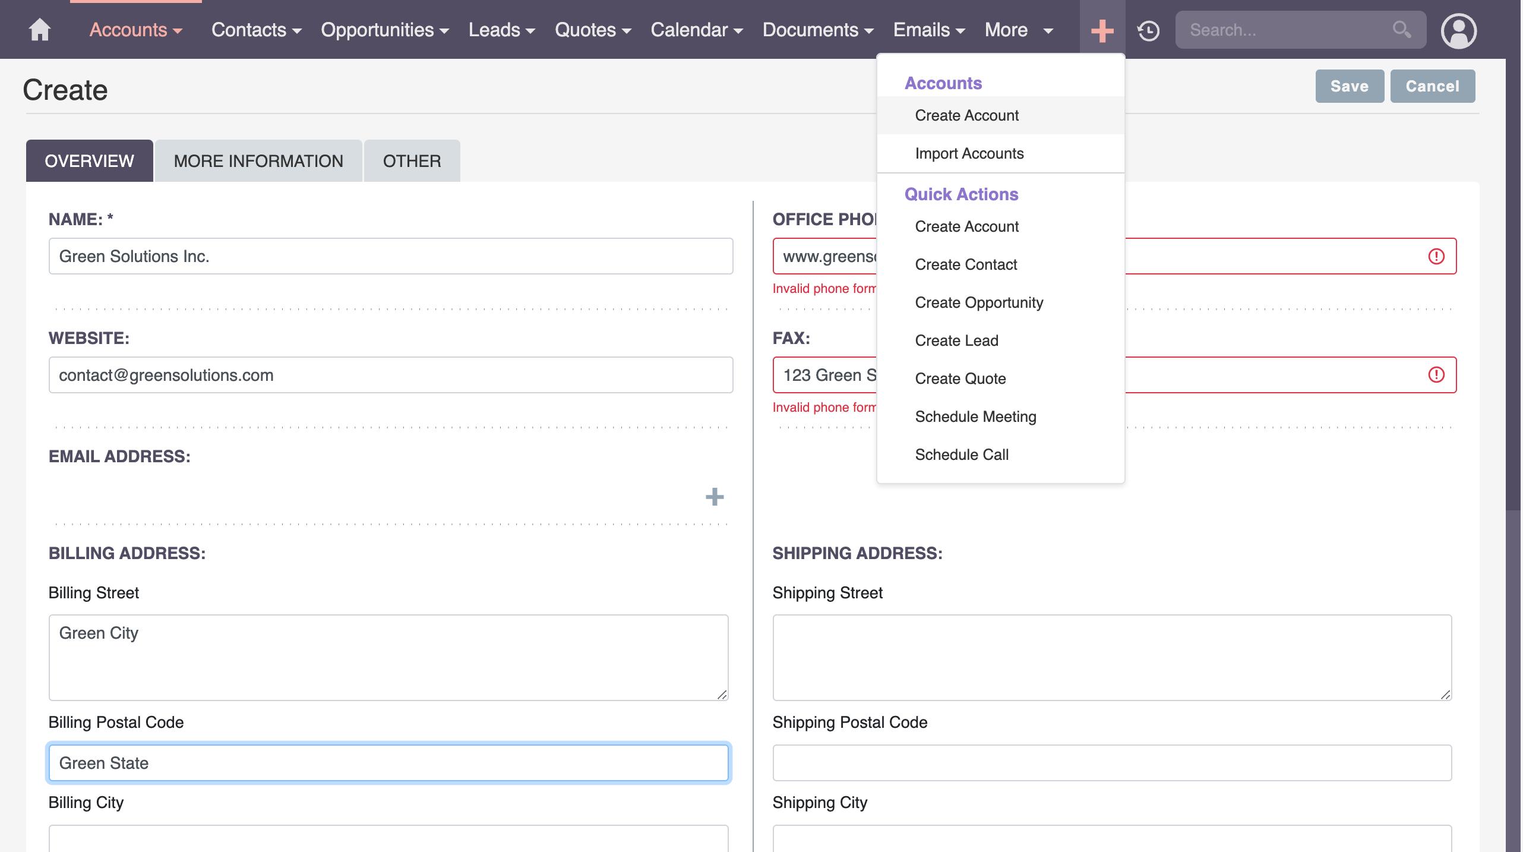Click the Shipping Postal Code field

point(1111,763)
